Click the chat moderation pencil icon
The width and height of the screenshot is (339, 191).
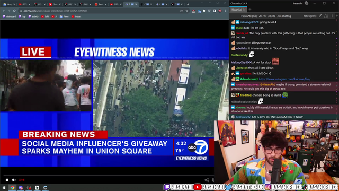click(320, 16)
